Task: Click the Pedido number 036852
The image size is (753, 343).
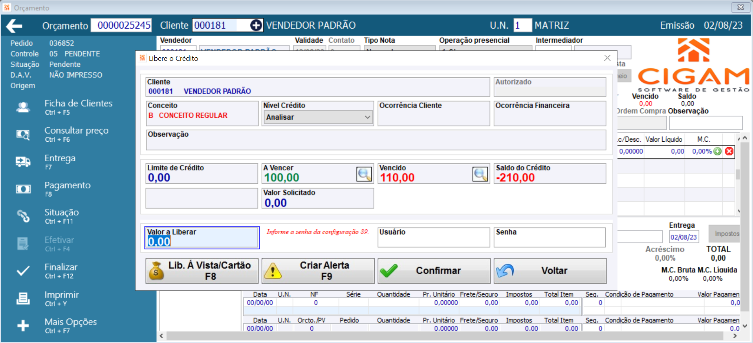Action: pos(62,43)
